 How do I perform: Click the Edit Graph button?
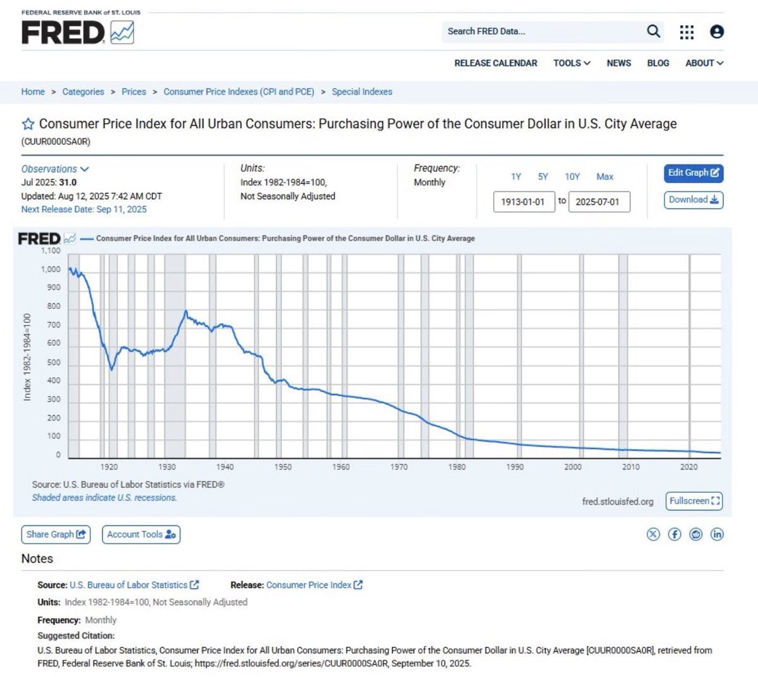pyautogui.click(x=694, y=173)
